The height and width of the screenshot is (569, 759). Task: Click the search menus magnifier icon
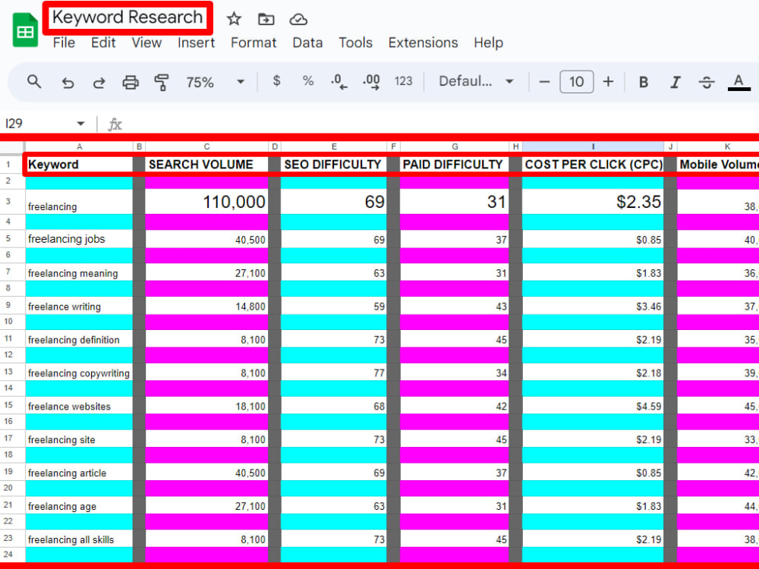pyautogui.click(x=34, y=81)
